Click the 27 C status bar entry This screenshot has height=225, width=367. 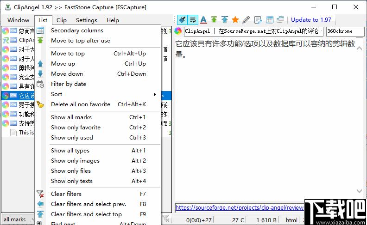click(238, 220)
